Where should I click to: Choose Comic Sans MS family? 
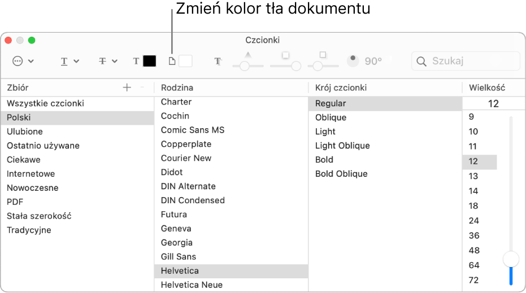click(231, 130)
